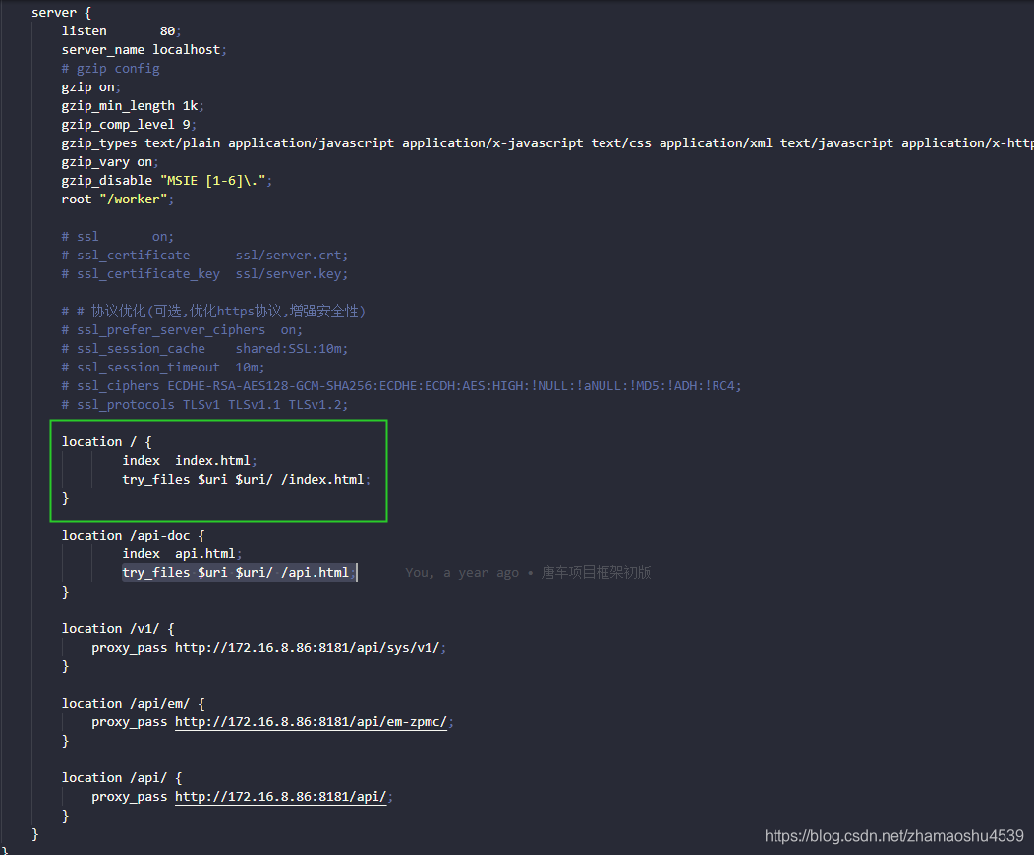Click the ssl_ciphers ECDHE-RSA comment line
1034x855 pixels.
pyautogui.click(x=402, y=385)
